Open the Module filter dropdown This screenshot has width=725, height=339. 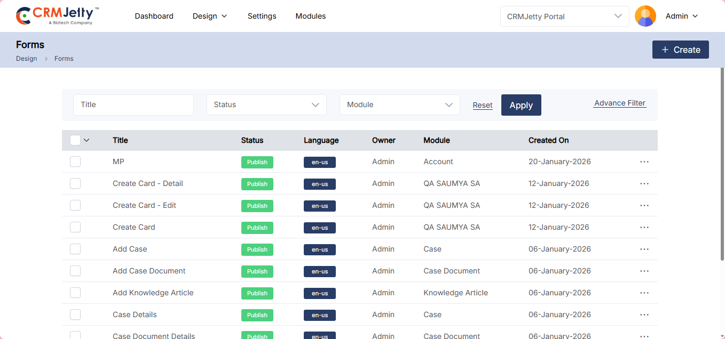(x=399, y=105)
